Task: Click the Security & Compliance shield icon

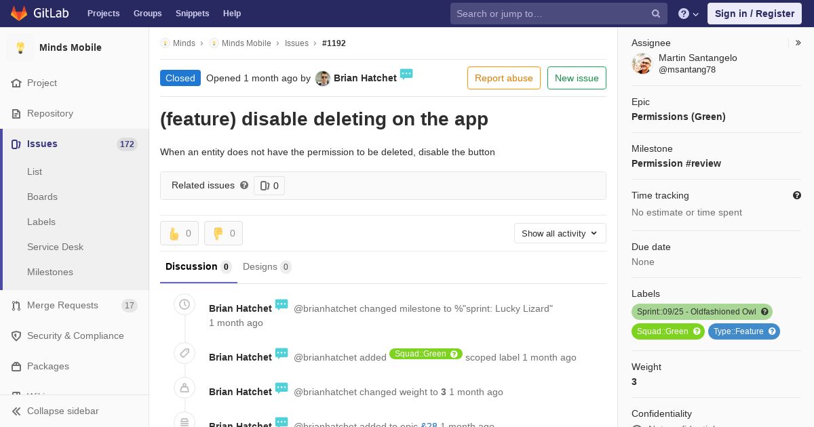Action: pyautogui.click(x=16, y=335)
